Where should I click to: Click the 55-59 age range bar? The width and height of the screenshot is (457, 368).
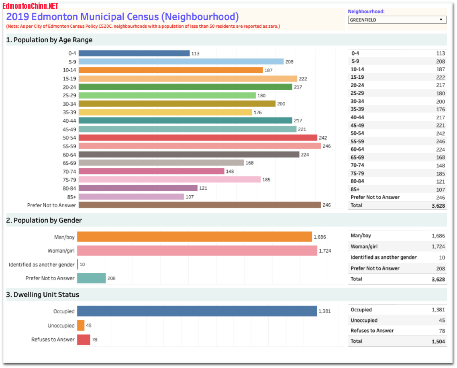click(x=200, y=146)
